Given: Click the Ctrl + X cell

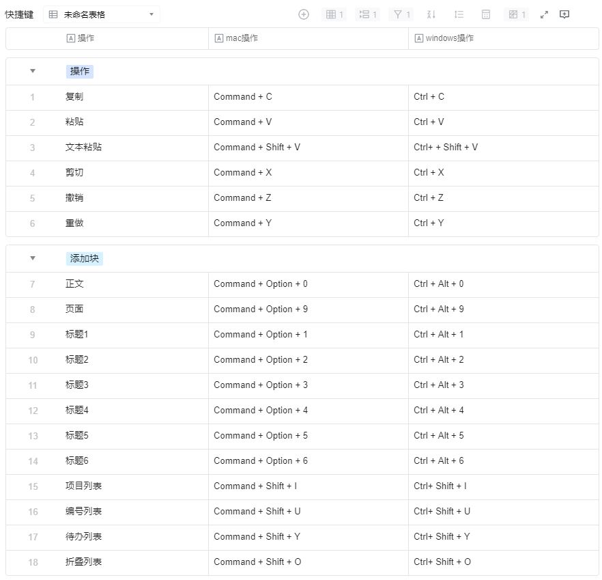Looking at the screenshot, I should (x=503, y=173).
